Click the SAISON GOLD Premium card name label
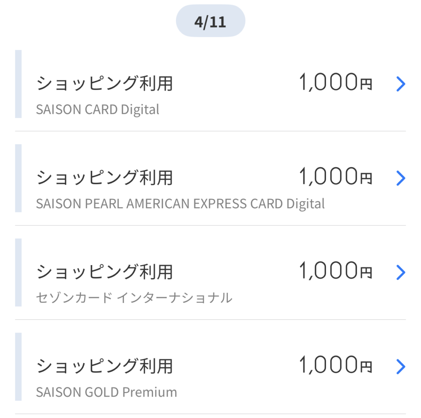The height and width of the screenshot is (418, 421). 106,392
